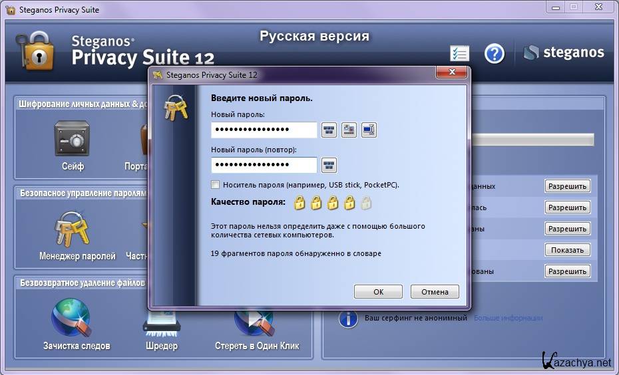Screen dimensions: 619x375
Task: Open Зачистка следов globe icon
Action: point(71,318)
